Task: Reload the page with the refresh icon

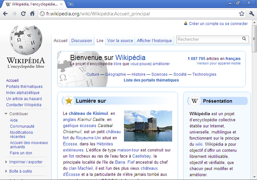Action: (23, 14)
